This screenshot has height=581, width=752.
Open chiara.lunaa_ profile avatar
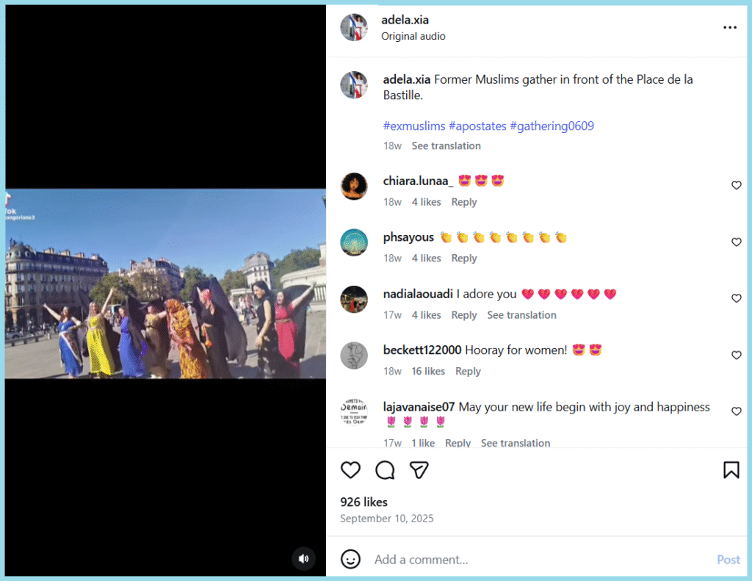(x=354, y=186)
